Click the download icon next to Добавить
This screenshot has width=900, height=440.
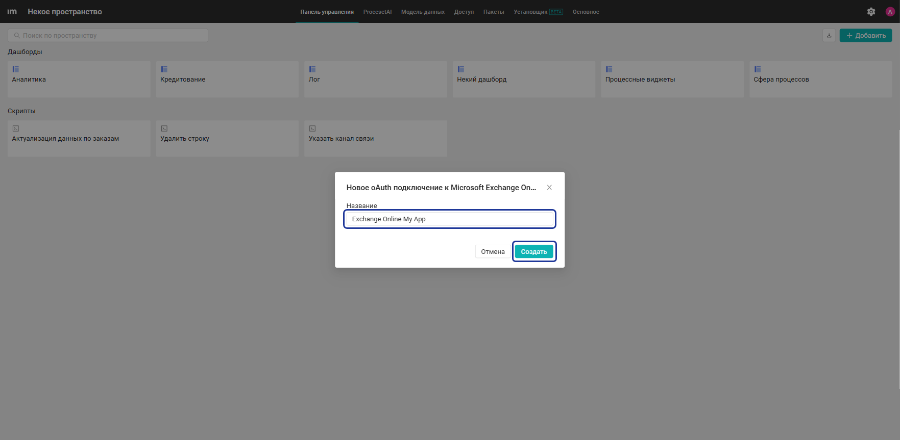[829, 35]
